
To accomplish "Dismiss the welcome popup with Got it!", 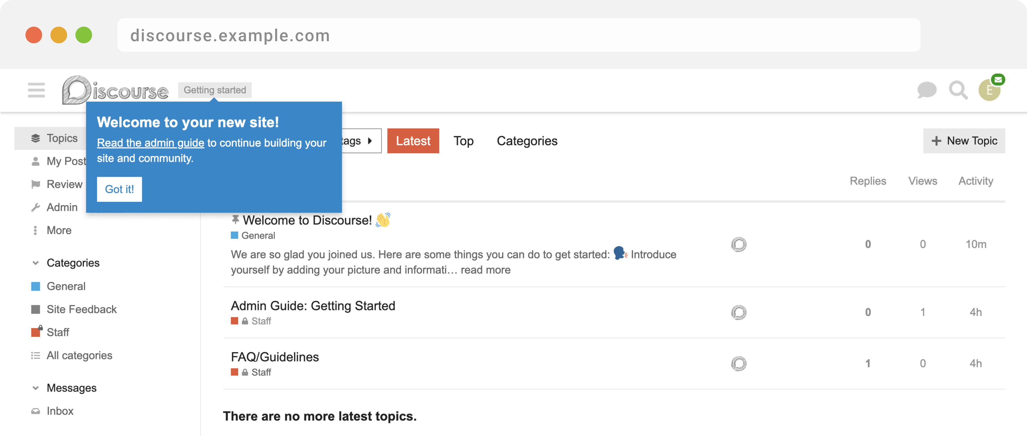I will coord(119,189).
